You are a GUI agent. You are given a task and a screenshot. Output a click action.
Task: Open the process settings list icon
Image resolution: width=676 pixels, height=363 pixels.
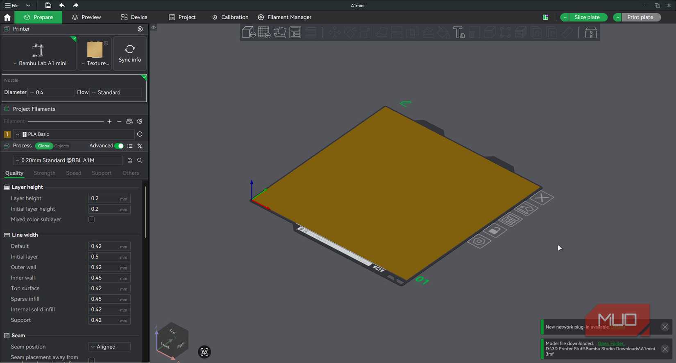[x=130, y=146]
